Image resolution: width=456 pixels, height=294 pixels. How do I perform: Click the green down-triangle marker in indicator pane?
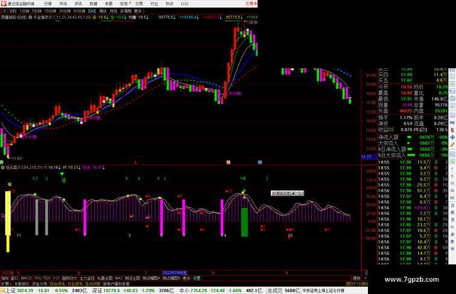tap(62, 174)
